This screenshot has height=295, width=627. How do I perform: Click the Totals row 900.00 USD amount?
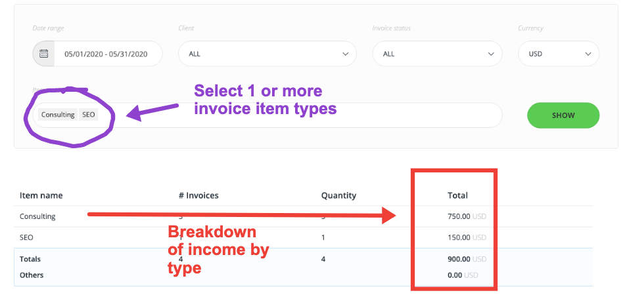(x=467, y=259)
